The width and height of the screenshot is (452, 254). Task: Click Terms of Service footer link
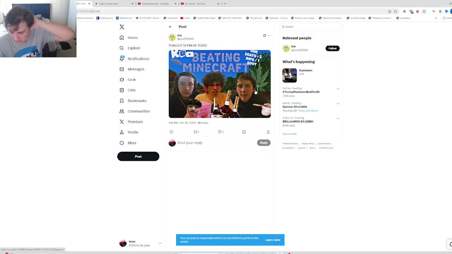pos(290,144)
